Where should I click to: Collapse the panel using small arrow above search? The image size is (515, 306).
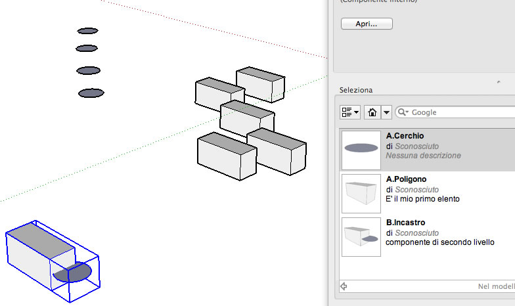tap(497, 81)
